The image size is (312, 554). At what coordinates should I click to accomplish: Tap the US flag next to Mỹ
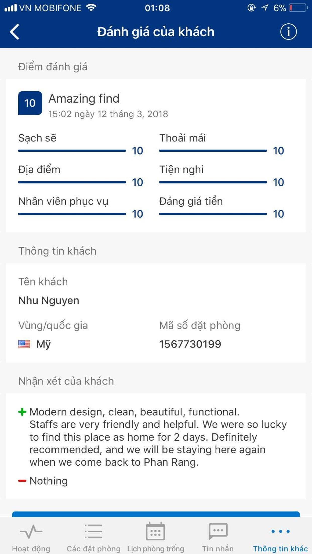coord(24,344)
